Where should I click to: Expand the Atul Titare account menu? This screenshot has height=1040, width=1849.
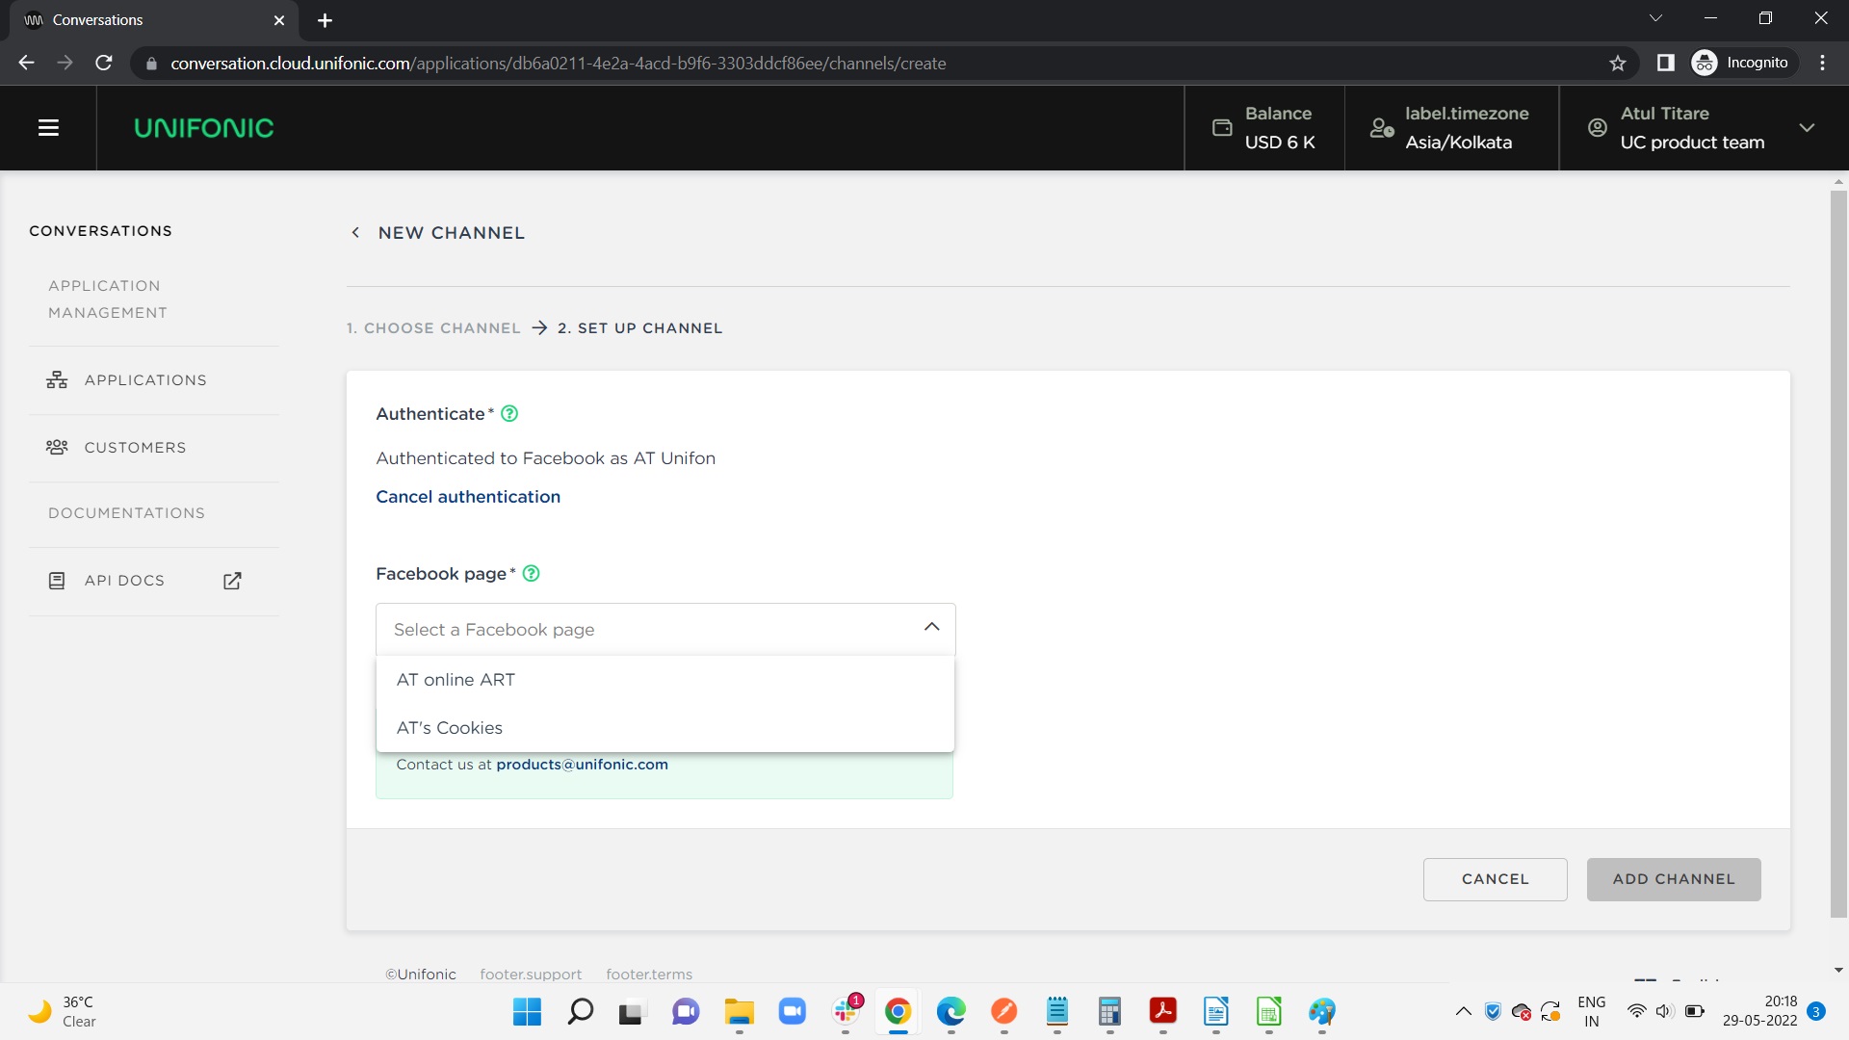coord(1807,128)
